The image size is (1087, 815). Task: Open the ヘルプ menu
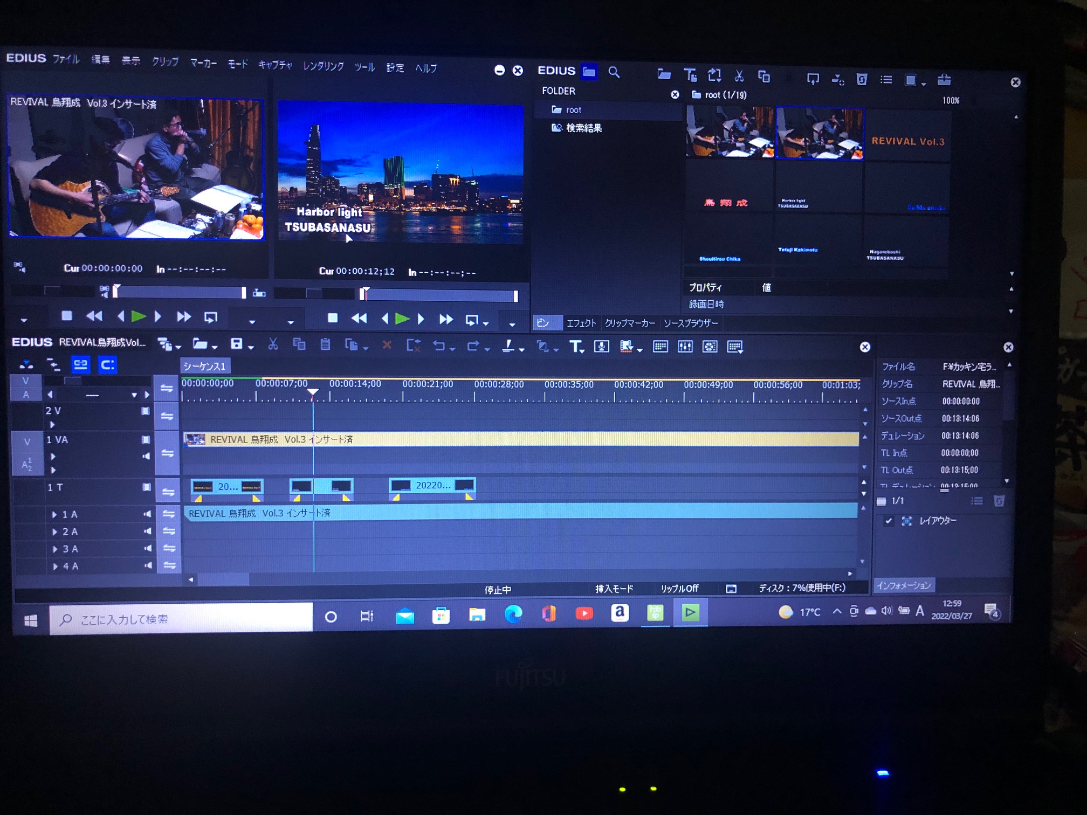pyautogui.click(x=426, y=68)
